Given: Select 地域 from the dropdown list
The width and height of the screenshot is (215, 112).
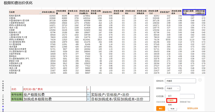Looking at the screenshot, I should click(170, 104).
